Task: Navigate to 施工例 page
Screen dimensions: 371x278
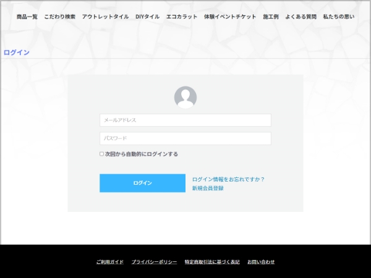Action: click(x=271, y=17)
